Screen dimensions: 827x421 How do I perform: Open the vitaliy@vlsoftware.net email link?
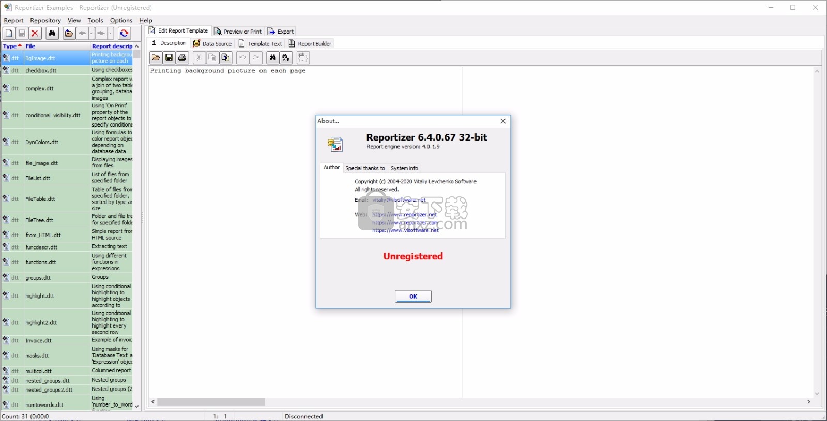399,200
